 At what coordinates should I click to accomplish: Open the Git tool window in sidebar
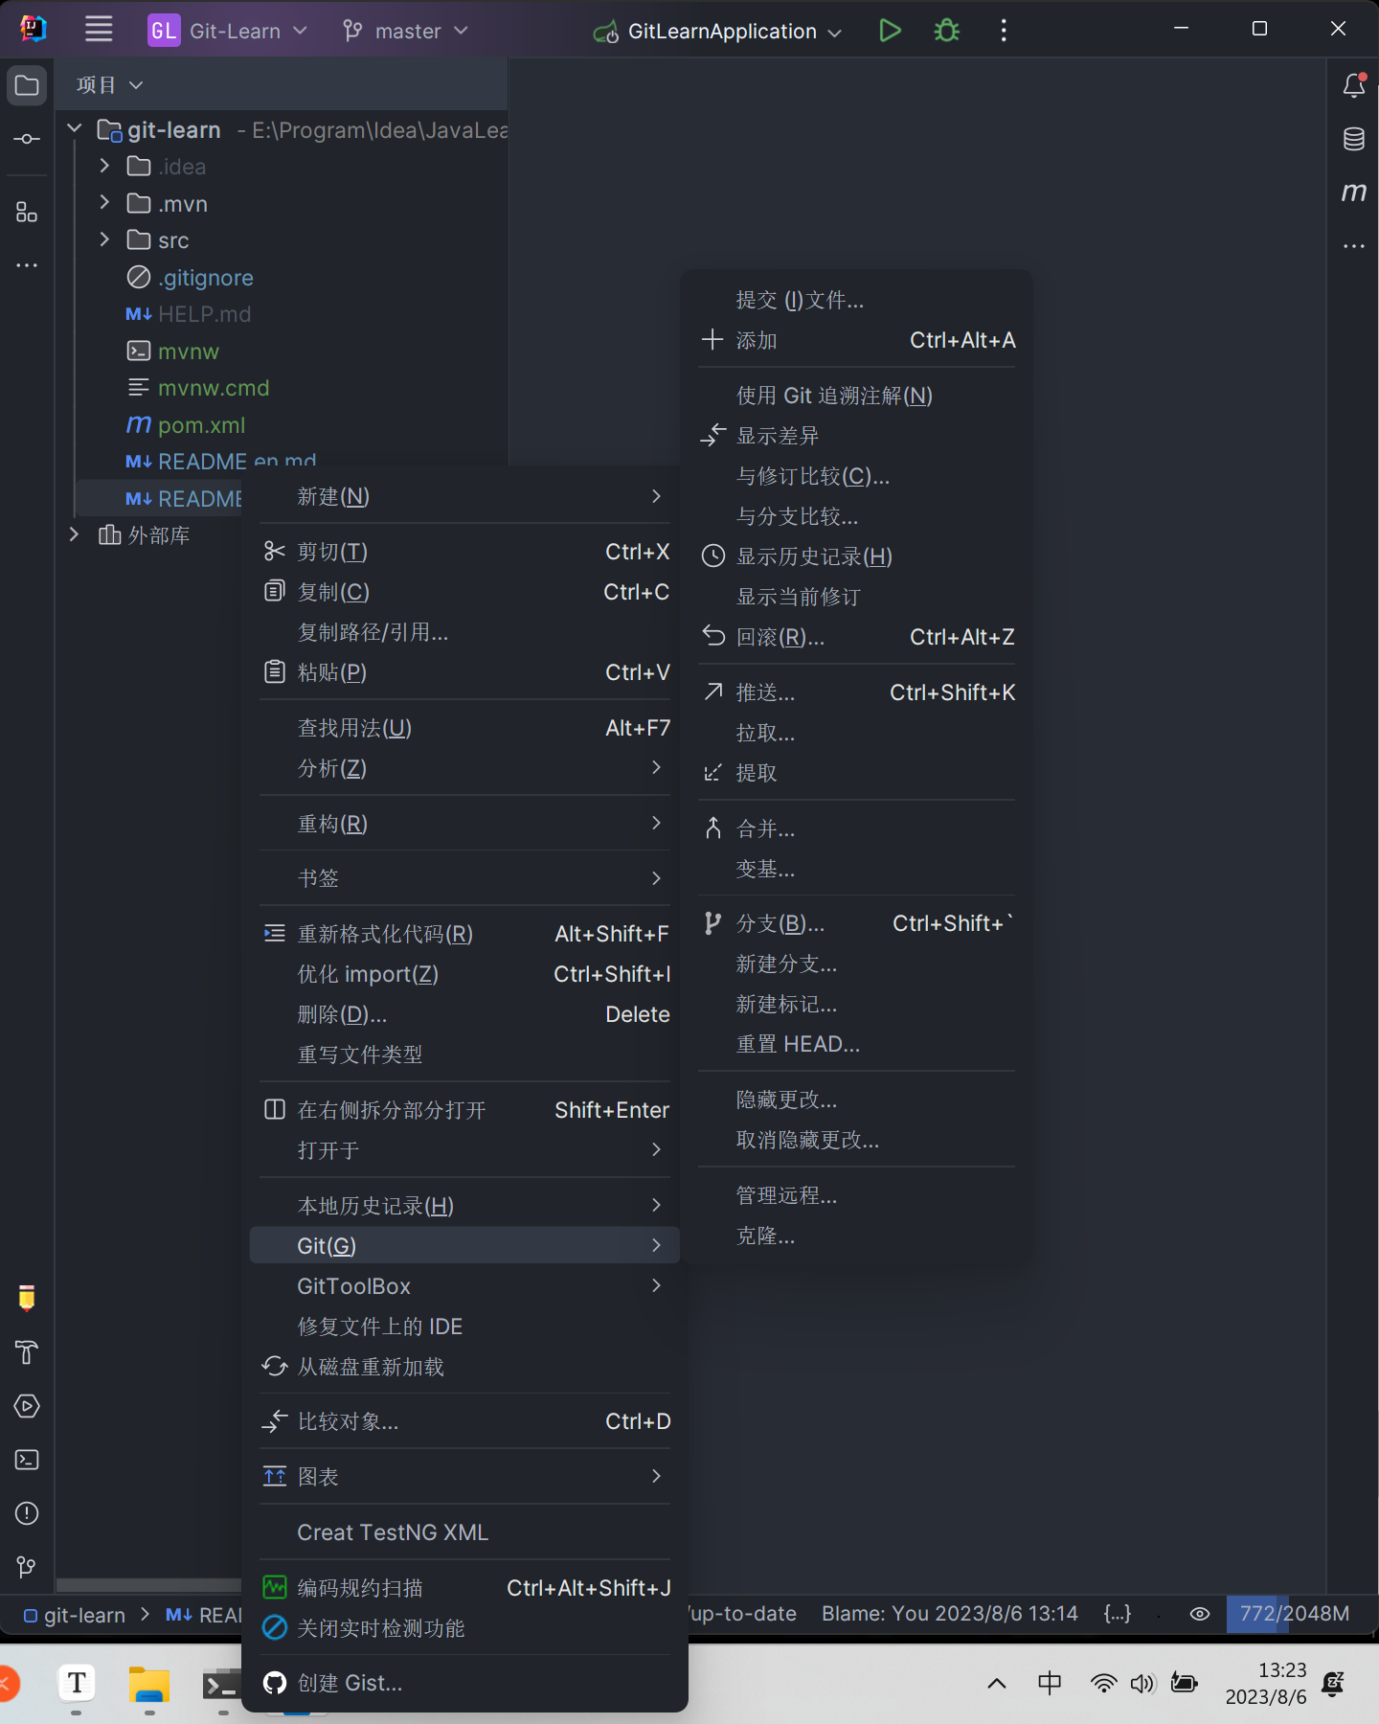click(27, 1567)
